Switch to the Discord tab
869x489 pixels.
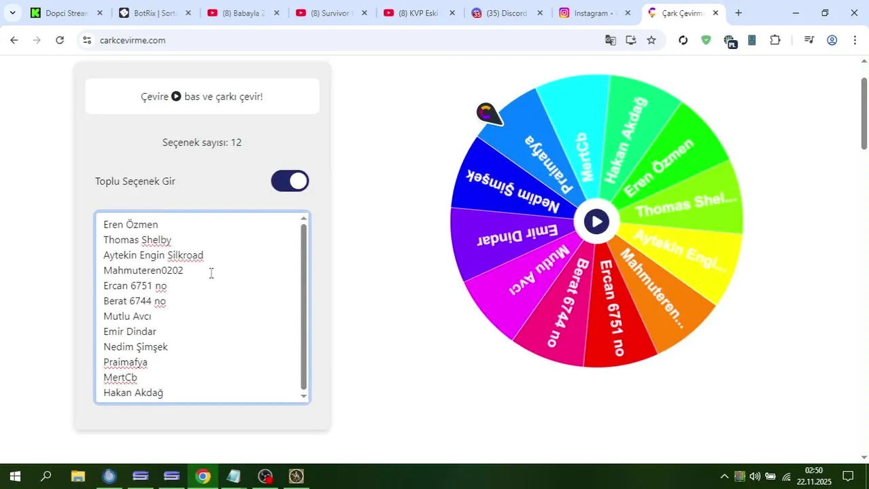507,13
